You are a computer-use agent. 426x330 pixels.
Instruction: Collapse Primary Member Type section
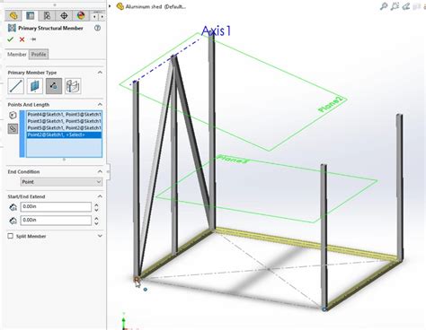tap(100, 73)
